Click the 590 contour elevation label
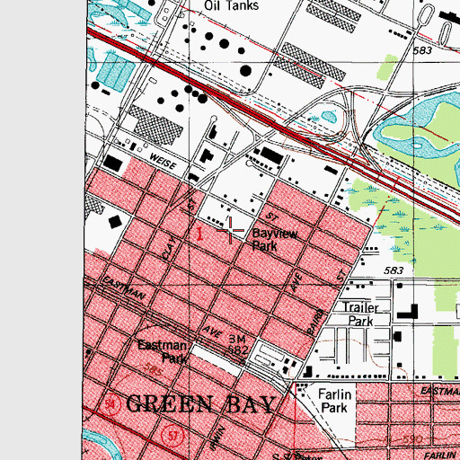460x460 pixels. point(412,439)
